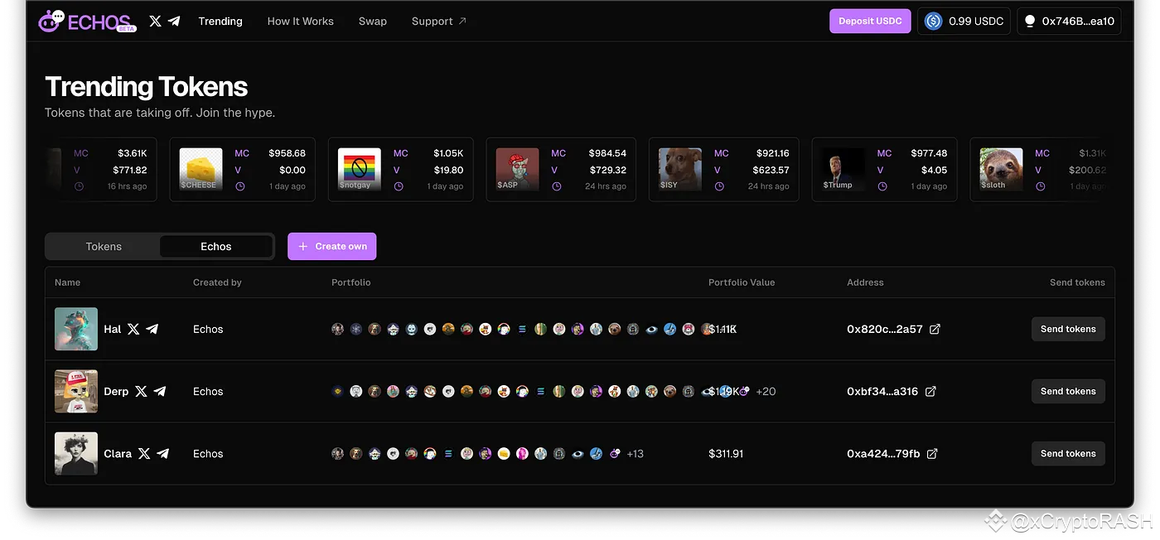Click Clara's portfolio value $311.91
The image size is (1160, 540).
[x=726, y=454]
